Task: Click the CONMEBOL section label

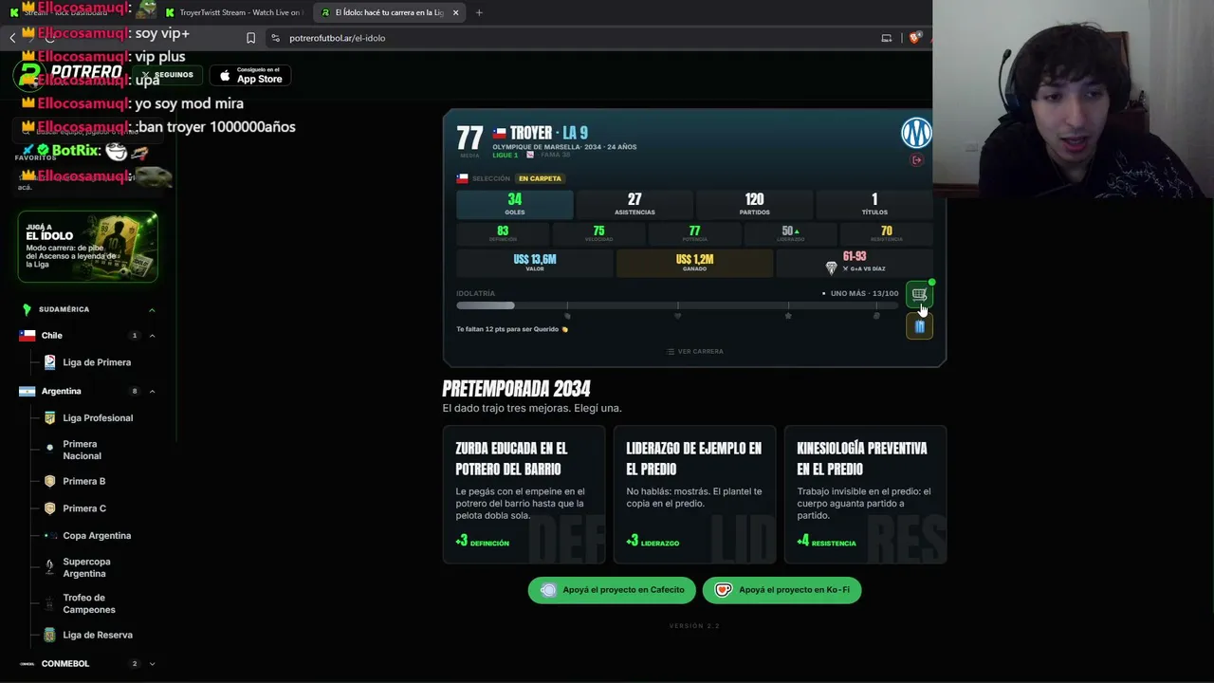Action: point(65,664)
